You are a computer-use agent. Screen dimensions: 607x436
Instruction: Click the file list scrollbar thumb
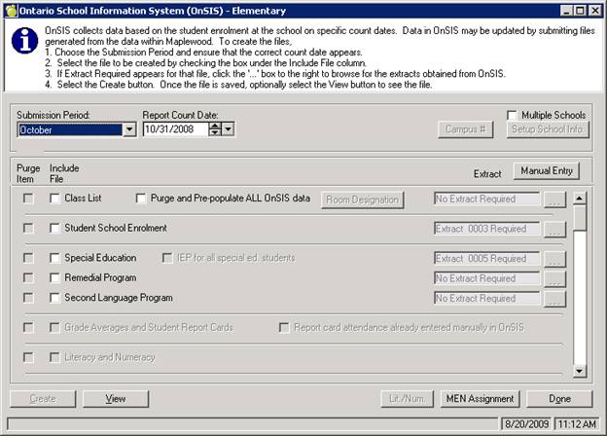tap(579, 218)
